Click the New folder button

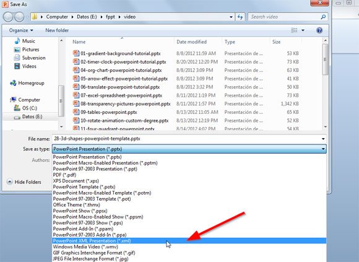tap(57, 30)
